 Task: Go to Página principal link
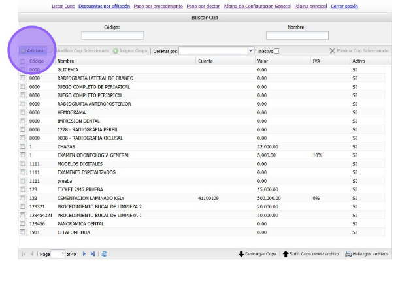(310, 6)
